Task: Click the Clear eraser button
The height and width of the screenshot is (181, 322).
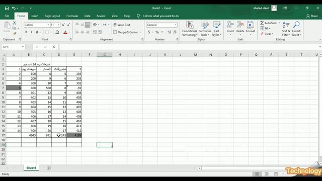Action: pyautogui.click(x=267, y=34)
